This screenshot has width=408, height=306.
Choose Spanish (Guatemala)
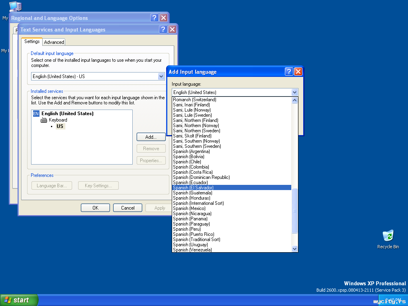pyautogui.click(x=231, y=193)
